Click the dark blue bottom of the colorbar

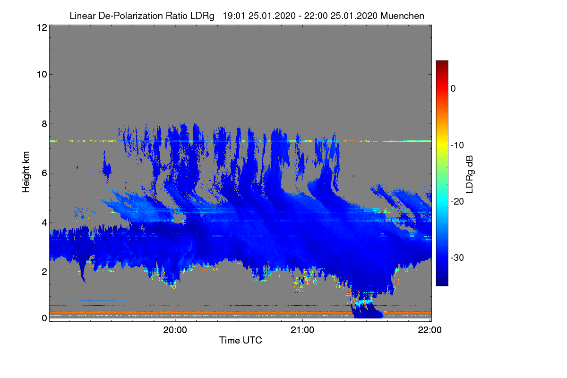point(442,281)
